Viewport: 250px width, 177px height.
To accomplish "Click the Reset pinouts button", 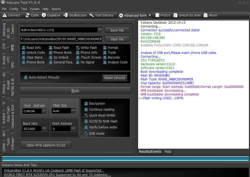I will pos(115,78).
